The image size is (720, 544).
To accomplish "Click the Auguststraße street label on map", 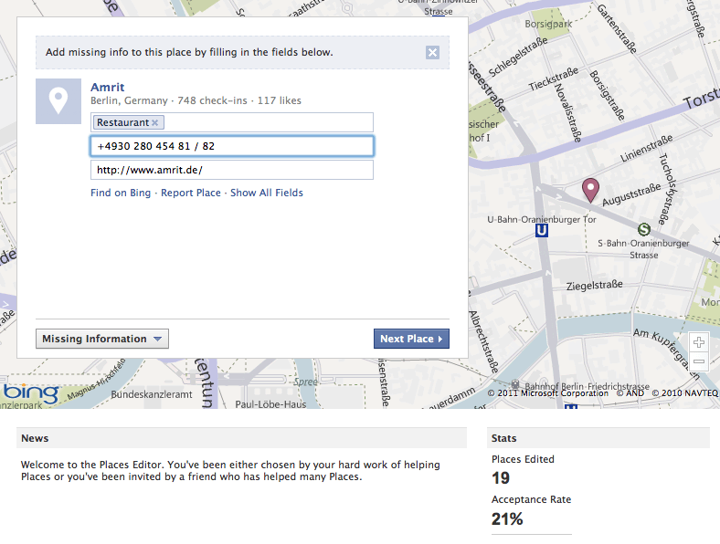I will [x=631, y=194].
